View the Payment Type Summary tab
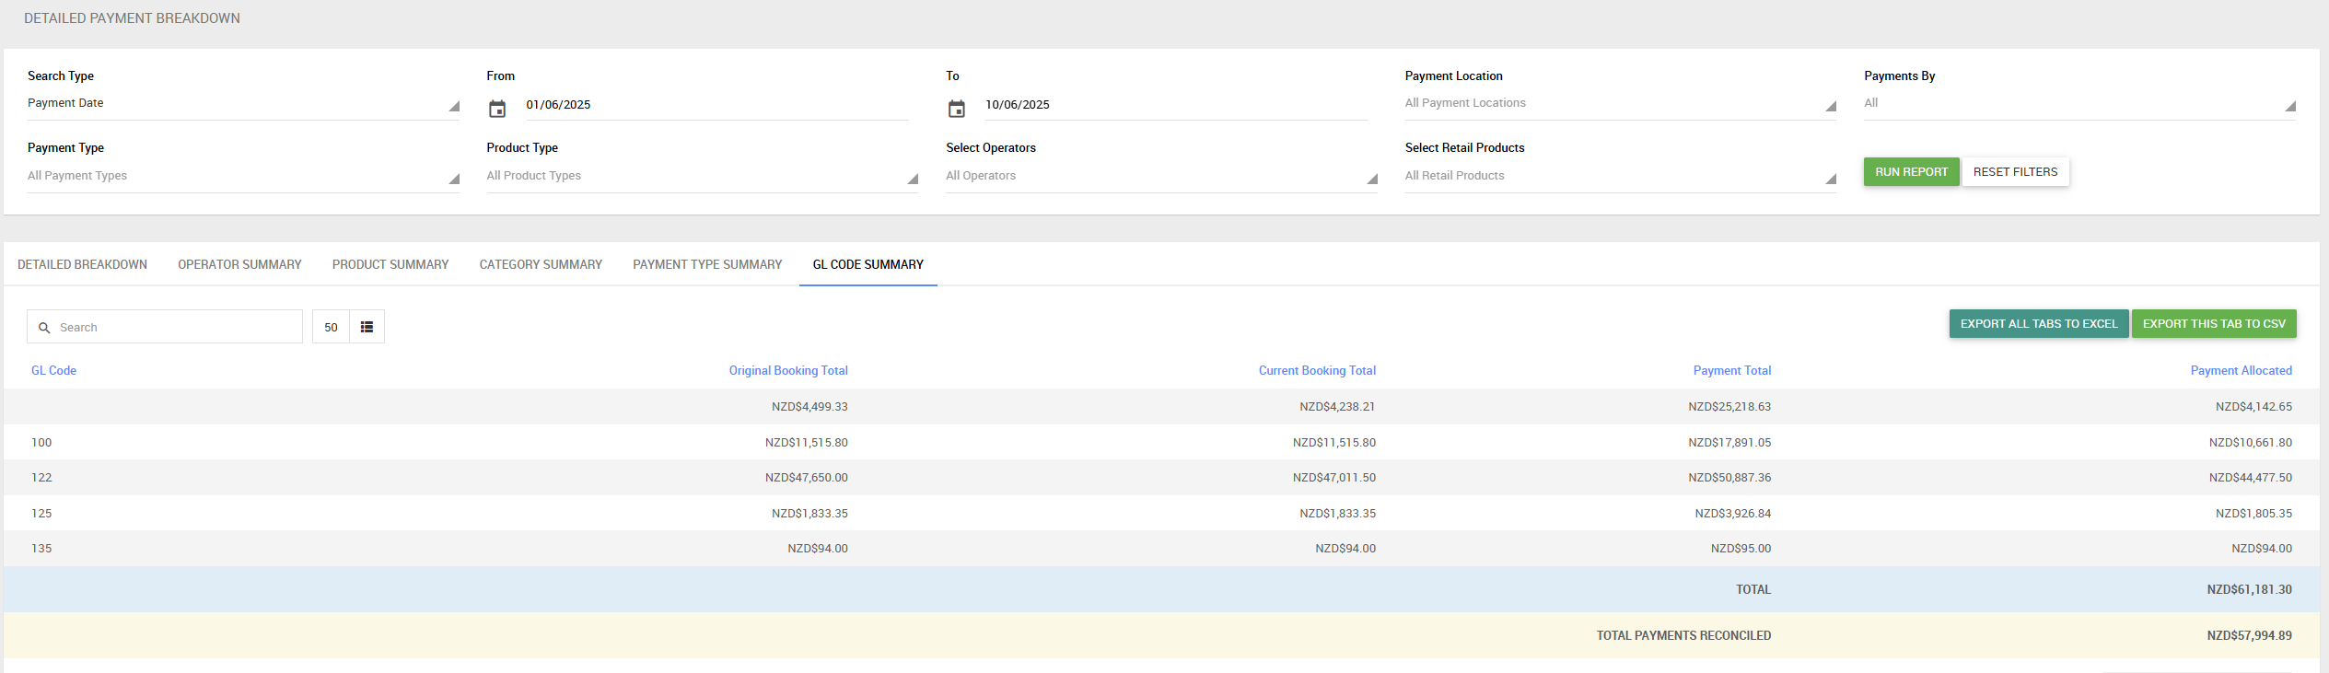2329x673 pixels. [707, 264]
